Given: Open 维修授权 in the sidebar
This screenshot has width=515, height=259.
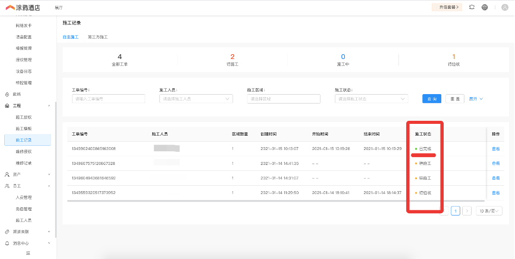Looking at the screenshot, I should point(24,151).
